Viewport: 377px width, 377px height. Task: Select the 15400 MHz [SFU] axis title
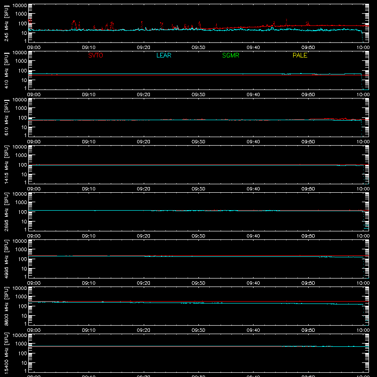(x=7, y=353)
